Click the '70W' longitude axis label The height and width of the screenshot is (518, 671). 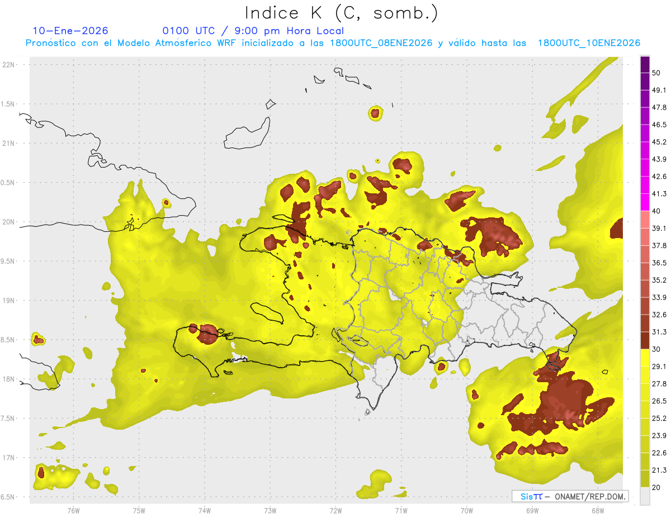[x=466, y=511]
